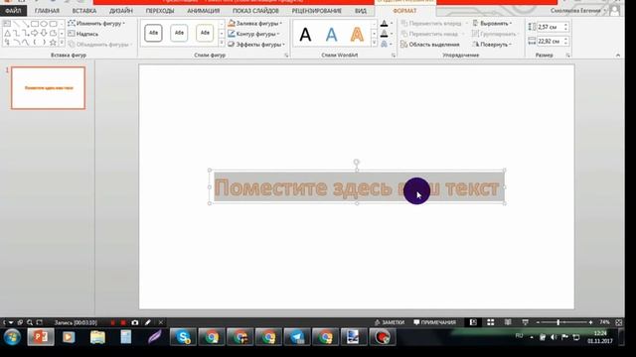Pick the oval shape in shapes gallery
The height and width of the screenshot is (357, 636).
(44, 24)
